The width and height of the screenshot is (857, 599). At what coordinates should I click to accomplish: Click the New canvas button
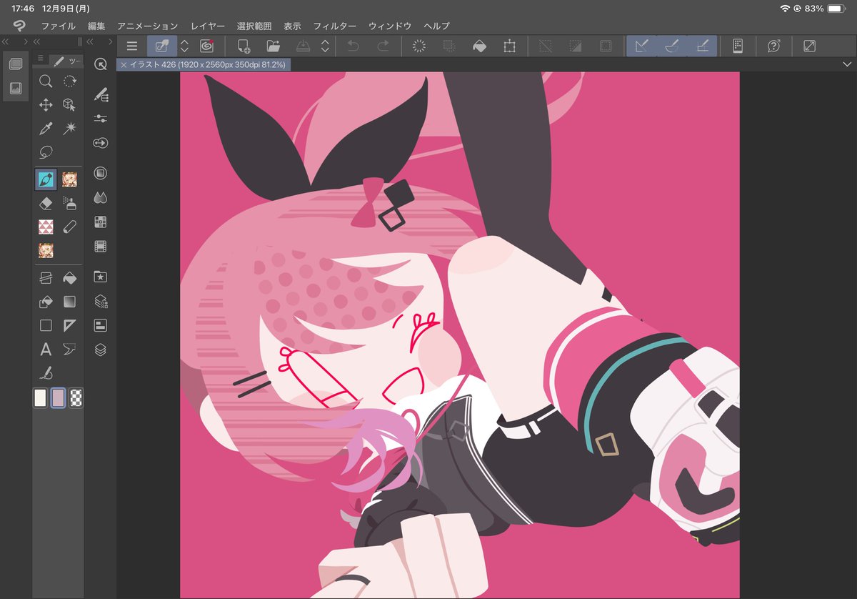coord(244,46)
